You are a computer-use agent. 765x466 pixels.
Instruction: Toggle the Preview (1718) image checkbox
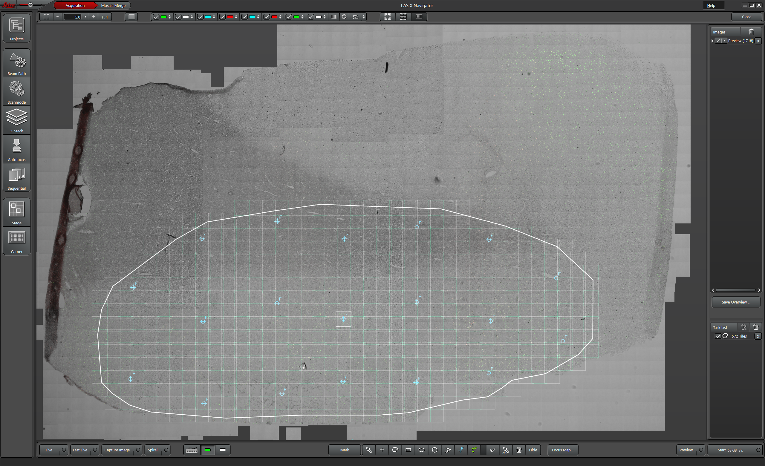pyautogui.click(x=718, y=41)
